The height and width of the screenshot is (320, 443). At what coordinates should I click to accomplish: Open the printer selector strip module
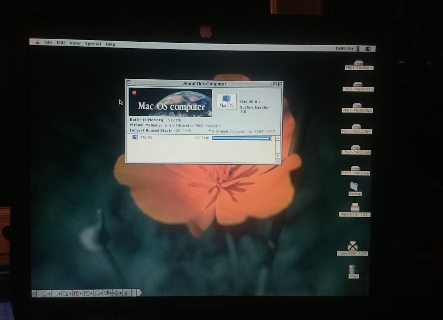98,293
